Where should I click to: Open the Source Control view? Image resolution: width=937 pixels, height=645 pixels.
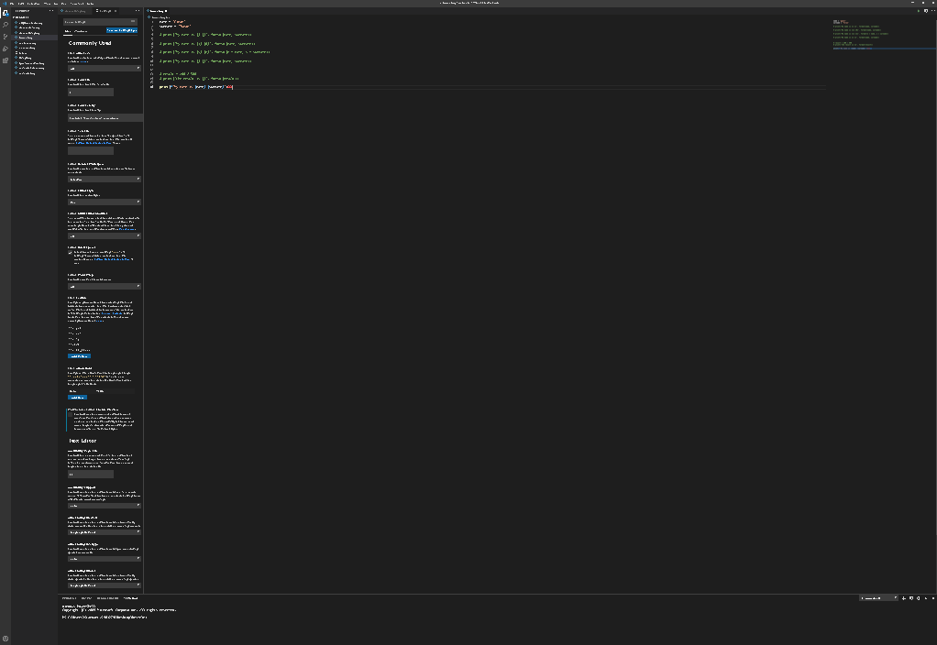pyautogui.click(x=6, y=37)
